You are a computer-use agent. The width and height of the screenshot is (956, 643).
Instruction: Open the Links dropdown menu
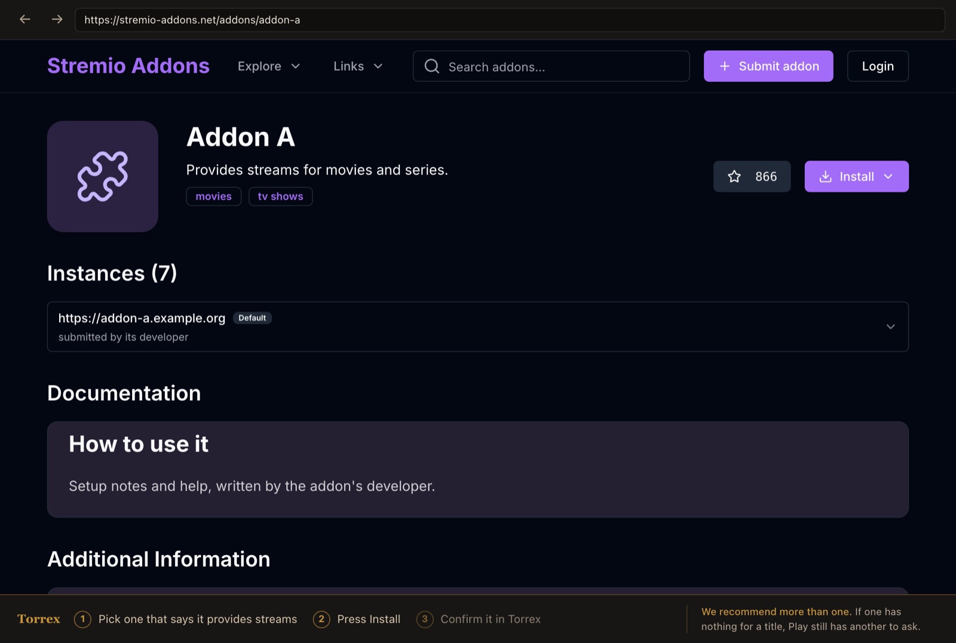(358, 66)
